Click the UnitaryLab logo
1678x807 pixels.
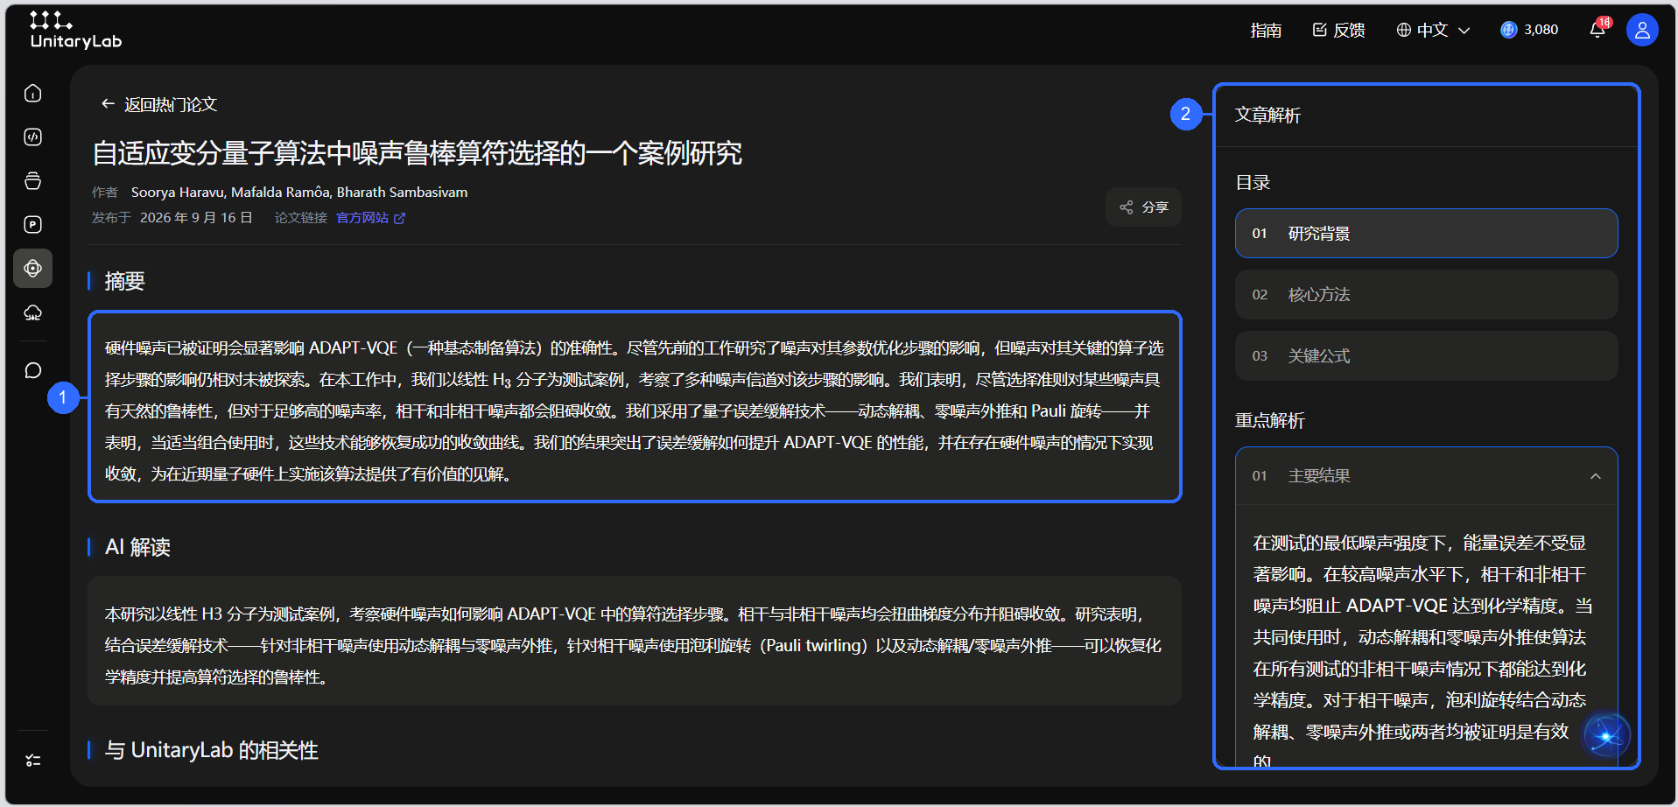[x=75, y=31]
